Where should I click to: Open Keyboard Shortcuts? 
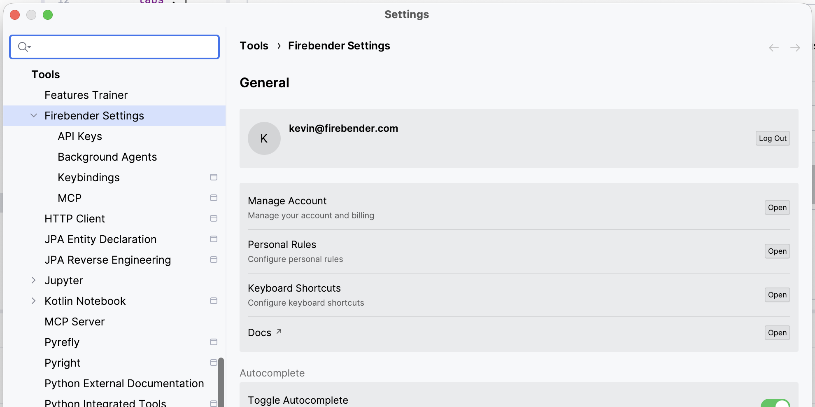click(x=777, y=295)
